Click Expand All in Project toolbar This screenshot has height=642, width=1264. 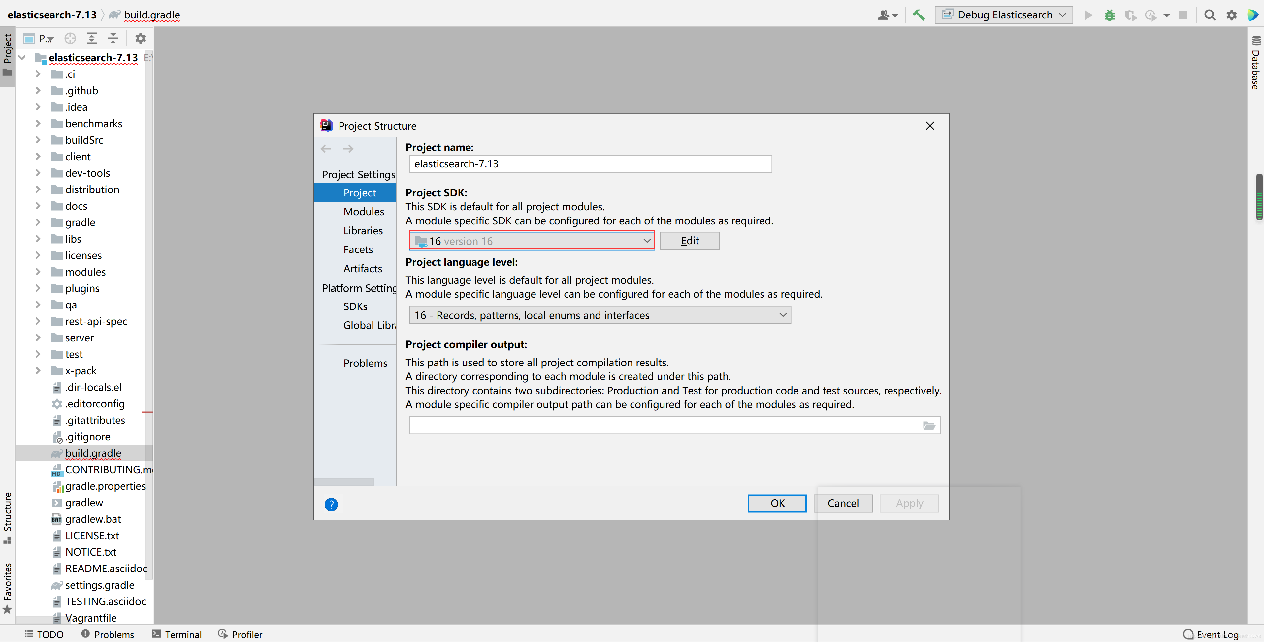click(92, 38)
